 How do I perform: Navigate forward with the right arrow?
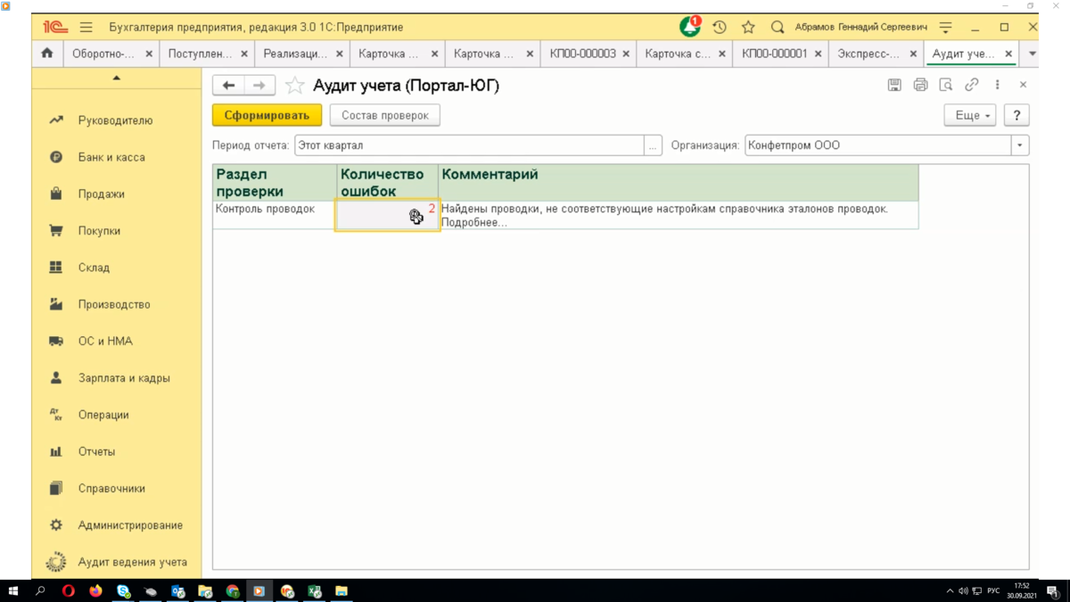tap(259, 86)
